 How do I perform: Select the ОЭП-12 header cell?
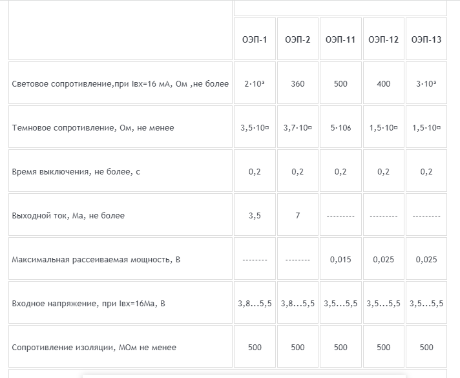383,39
